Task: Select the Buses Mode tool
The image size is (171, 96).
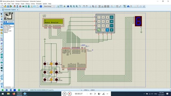Action: tap(2, 27)
